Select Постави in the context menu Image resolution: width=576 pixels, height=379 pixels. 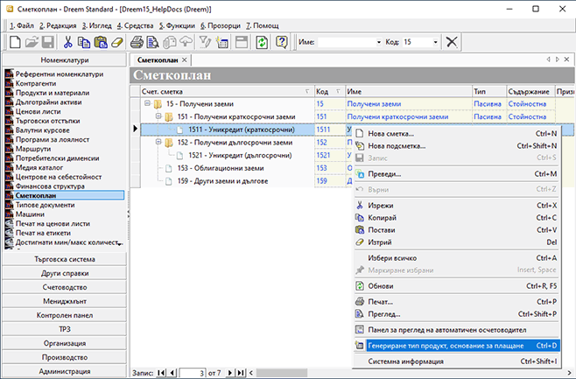click(456, 230)
